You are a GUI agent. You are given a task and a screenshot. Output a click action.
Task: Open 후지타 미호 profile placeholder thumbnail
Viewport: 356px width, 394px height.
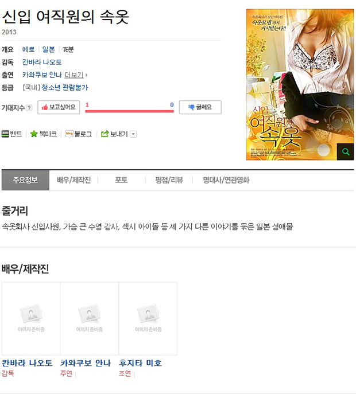(x=148, y=319)
